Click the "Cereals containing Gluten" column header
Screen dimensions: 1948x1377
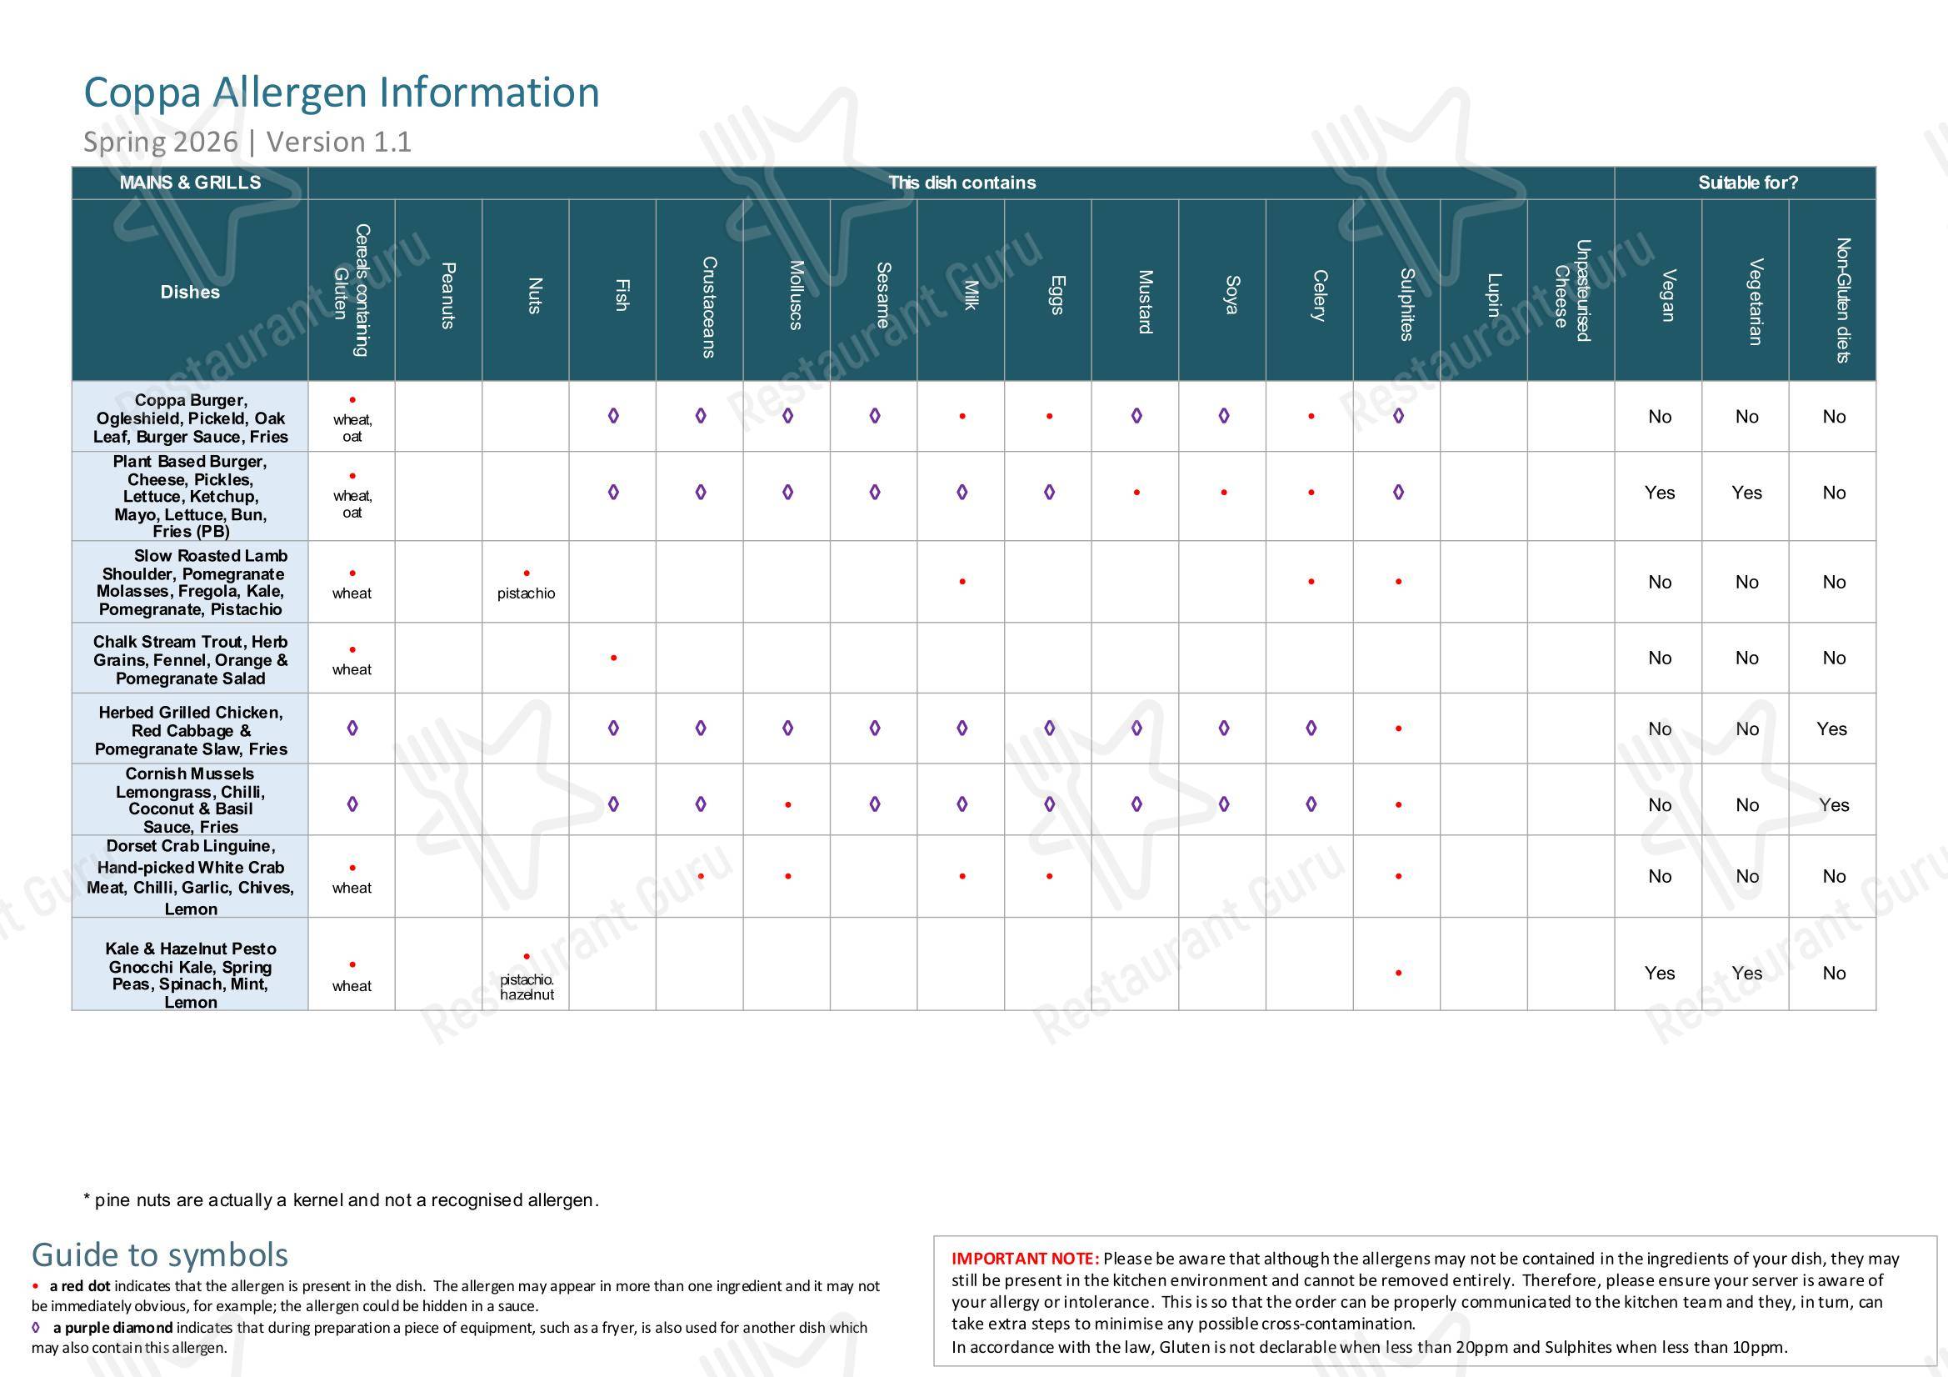(x=352, y=290)
